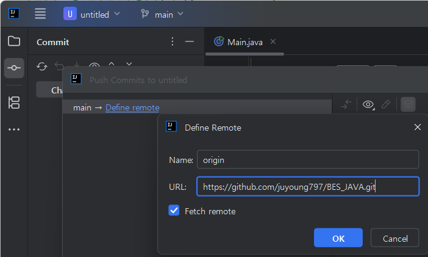Toggle the eye view options in Push dialog
Screen dimensions: 428x257
coord(368,104)
